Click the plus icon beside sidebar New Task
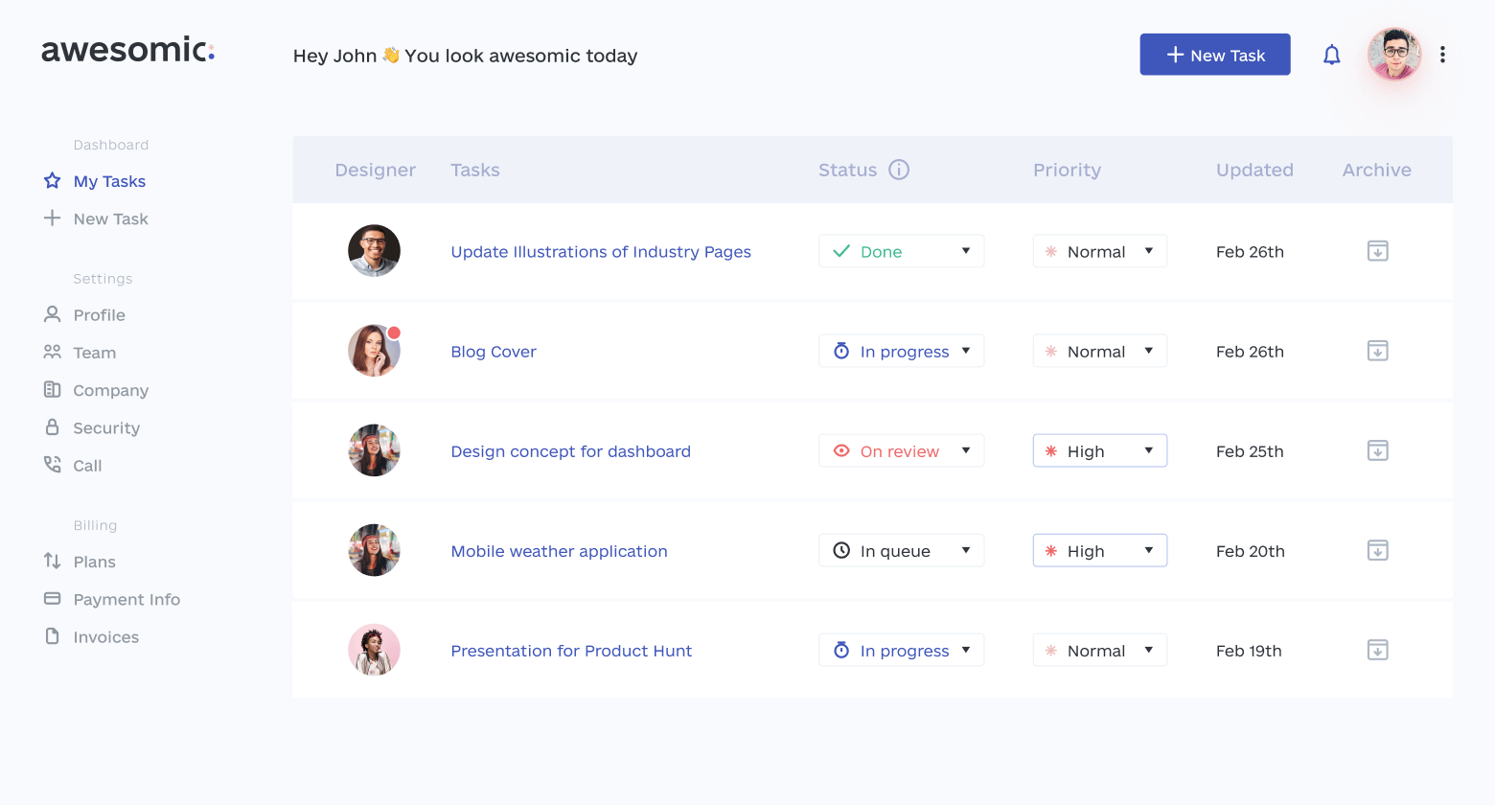1495x805 pixels. point(53,218)
